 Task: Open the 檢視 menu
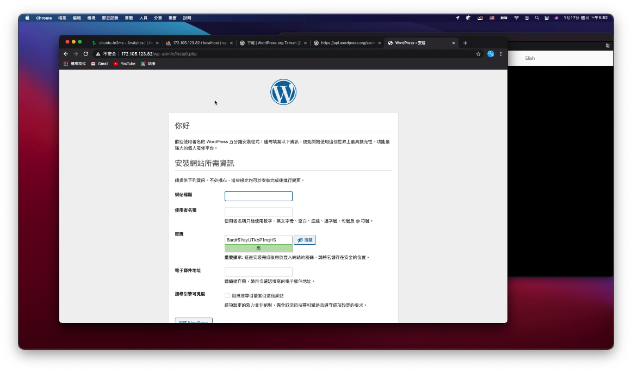pos(91,18)
